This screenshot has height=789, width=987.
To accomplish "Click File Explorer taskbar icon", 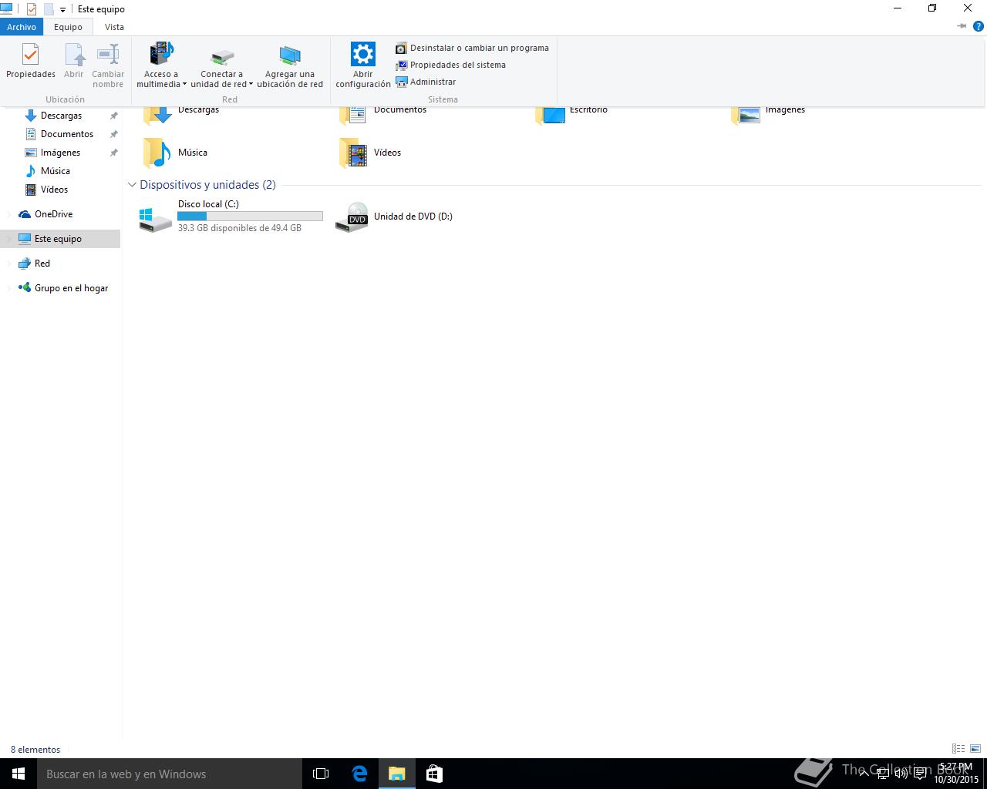I will pyautogui.click(x=397, y=774).
